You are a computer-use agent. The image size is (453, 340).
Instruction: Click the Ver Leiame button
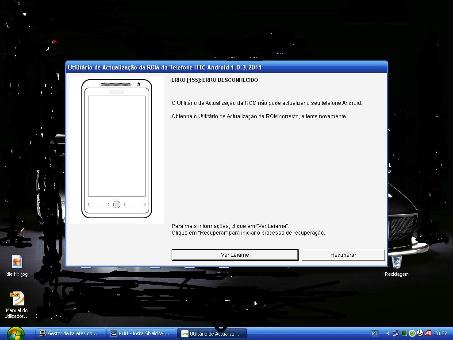pos(235,255)
